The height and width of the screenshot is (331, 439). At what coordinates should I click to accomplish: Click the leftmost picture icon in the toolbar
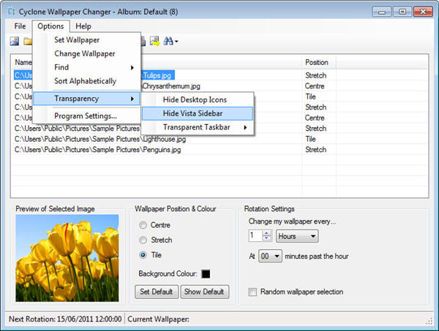click(x=15, y=41)
